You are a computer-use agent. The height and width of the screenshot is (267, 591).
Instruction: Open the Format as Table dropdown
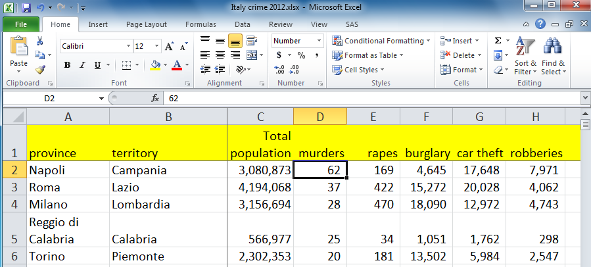(x=367, y=55)
